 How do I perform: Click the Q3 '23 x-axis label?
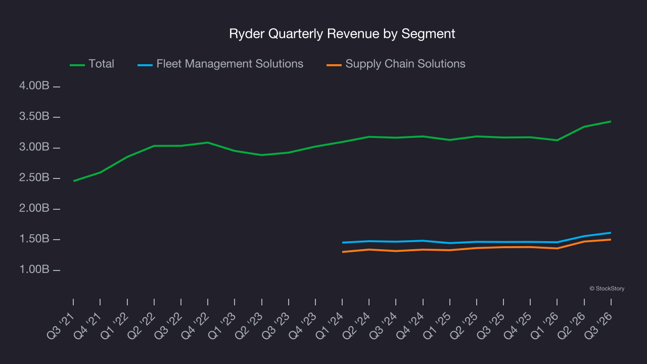(276, 326)
